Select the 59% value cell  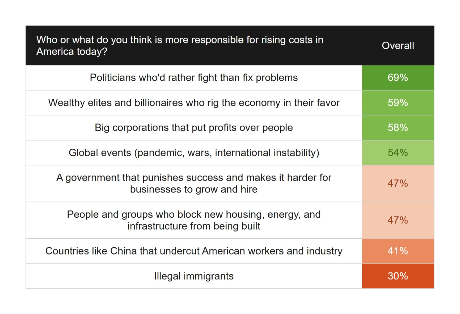[398, 103]
